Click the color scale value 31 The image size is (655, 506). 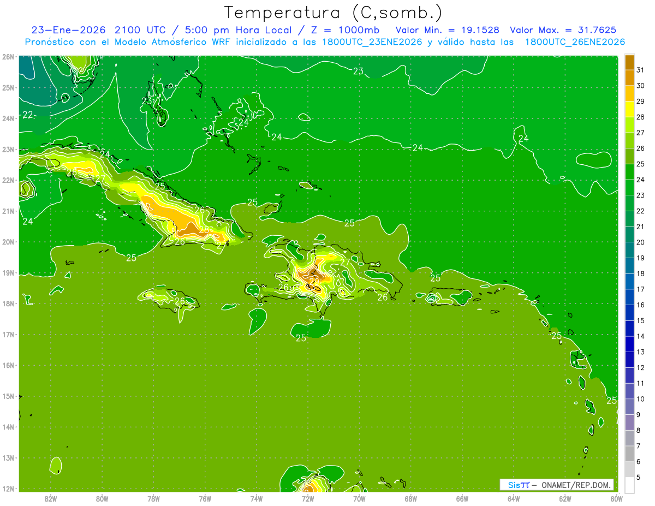(x=640, y=70)
